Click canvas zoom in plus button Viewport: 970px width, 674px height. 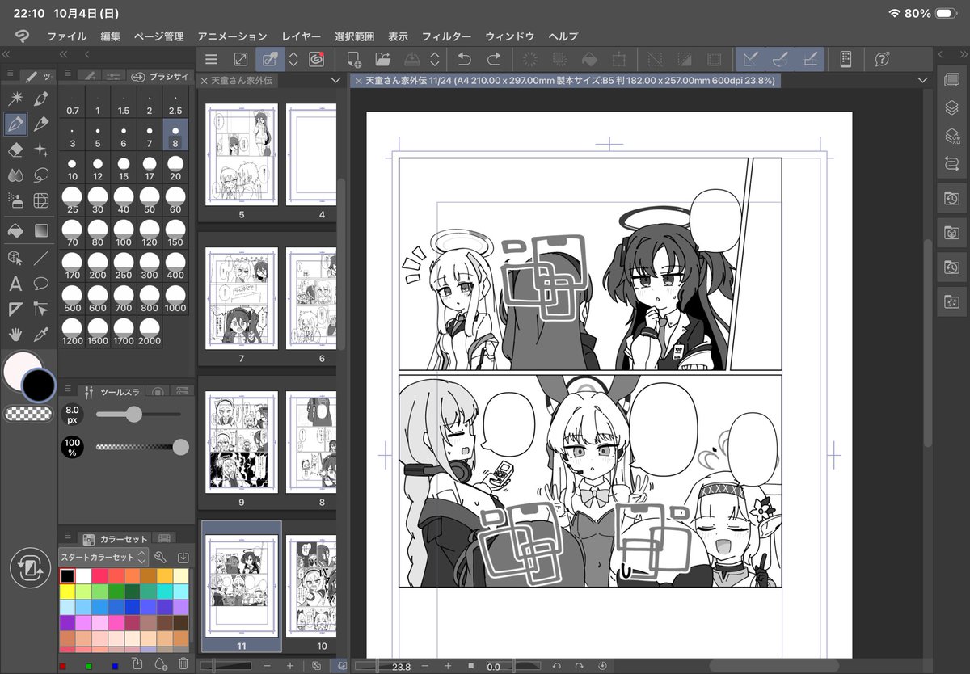pyautogui.click(x=448, y=666)
